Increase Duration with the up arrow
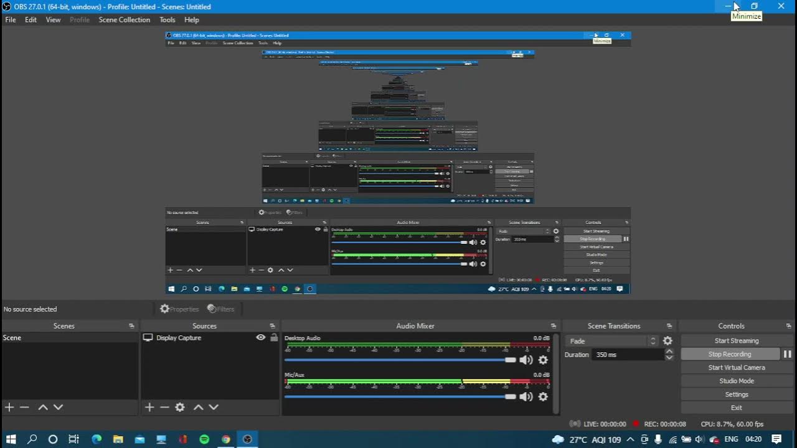The image size is (797, 448). pyautogui.click(x=669, y=352)
